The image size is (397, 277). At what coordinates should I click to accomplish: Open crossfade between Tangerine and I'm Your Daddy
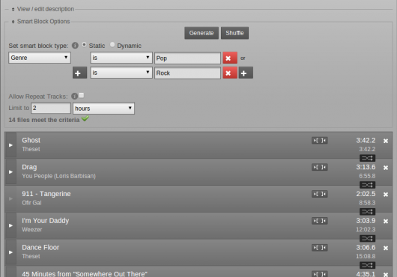(367, 212)
